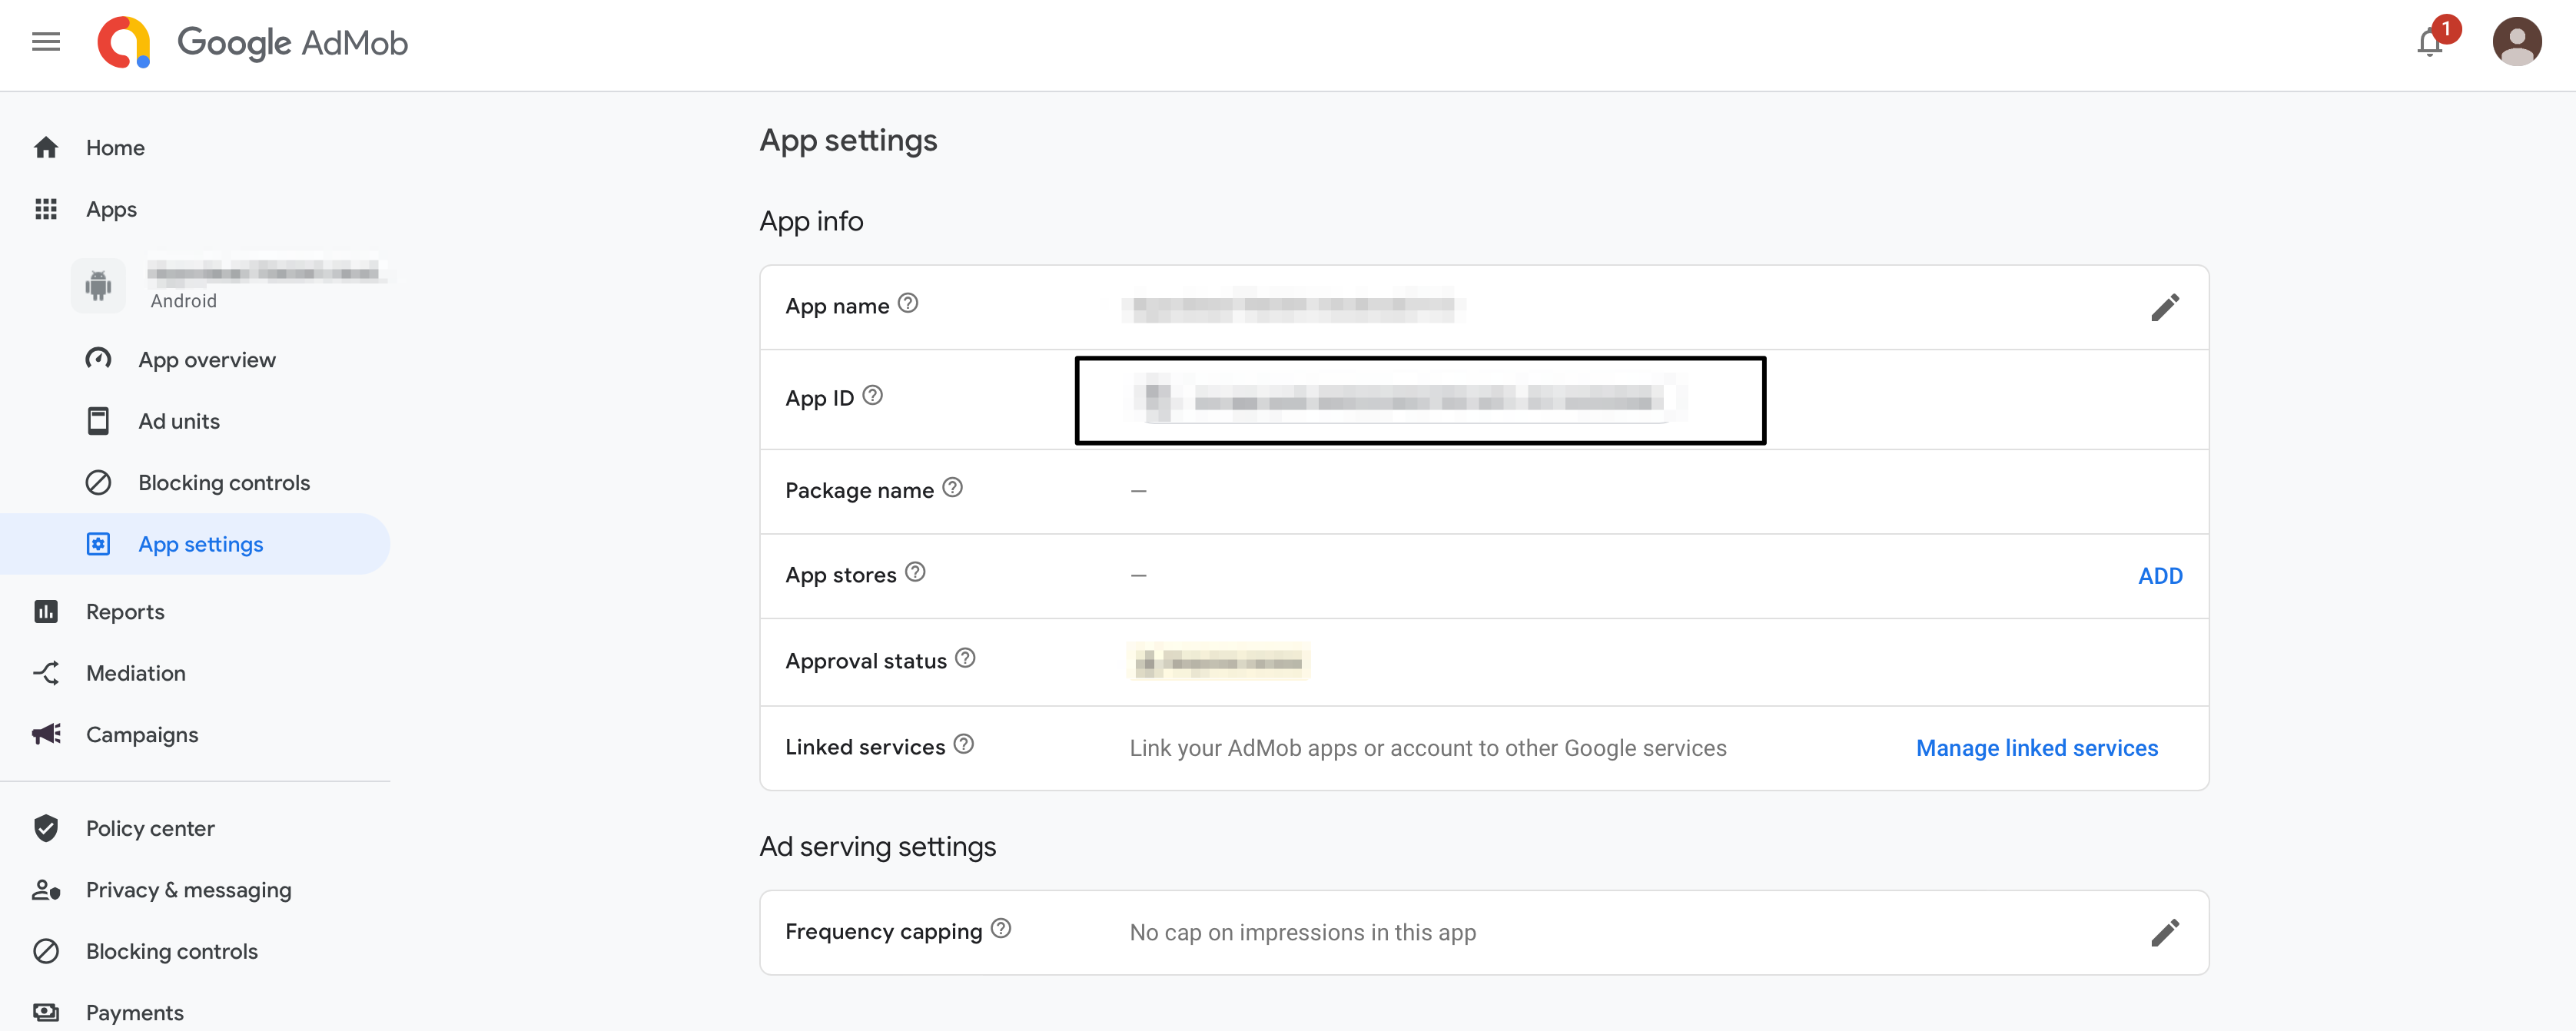Select the Blocking controls icon

click(98, 482)
